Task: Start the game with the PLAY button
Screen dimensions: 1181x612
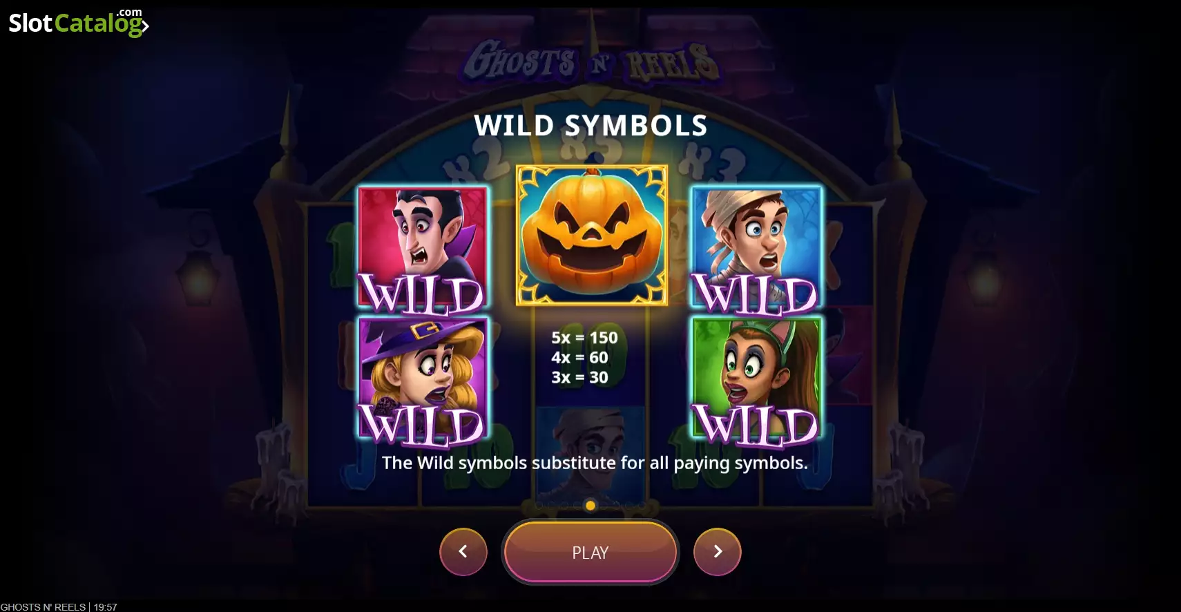Action: (590, 552)
